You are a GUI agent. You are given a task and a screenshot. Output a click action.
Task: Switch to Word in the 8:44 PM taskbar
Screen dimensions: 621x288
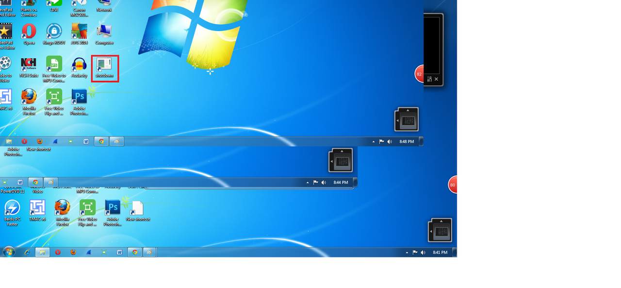(20, 182)
